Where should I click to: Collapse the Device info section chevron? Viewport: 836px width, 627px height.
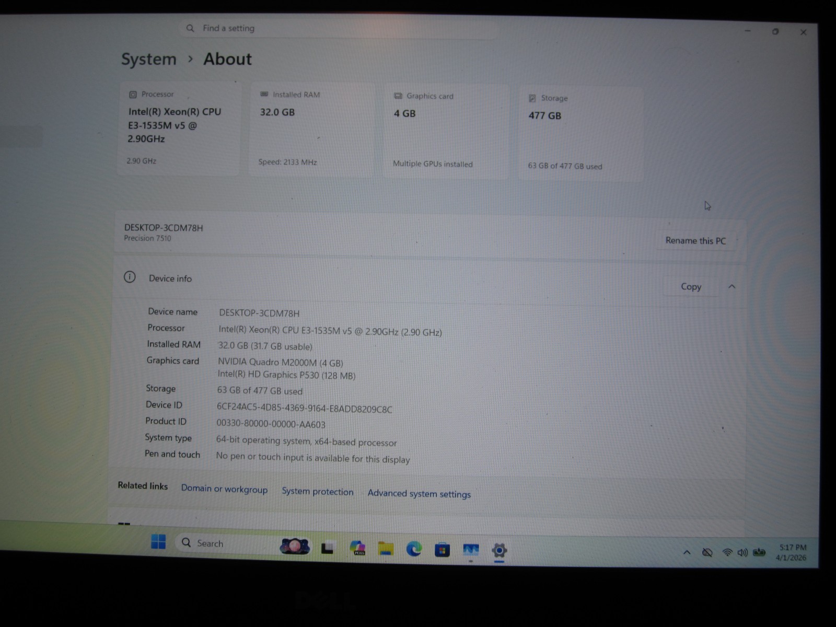(x=731, y=286)
